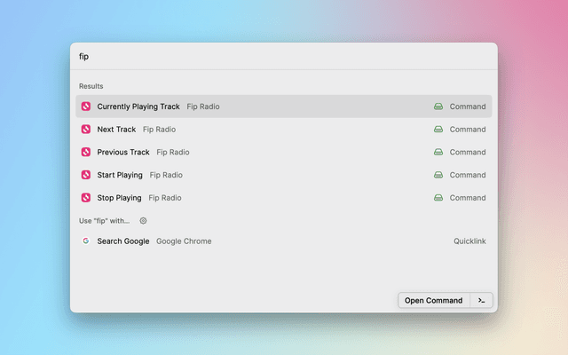Open the actions panel terminal-style button
The width and height of the screenshot is (568, 355).
[481, 300]
